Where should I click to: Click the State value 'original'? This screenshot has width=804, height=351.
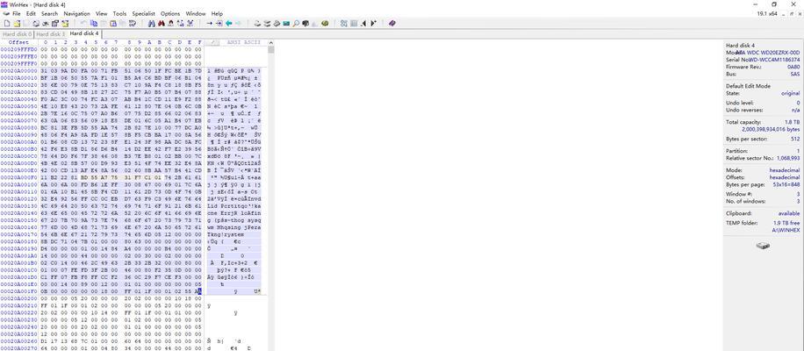click(790, 93)
